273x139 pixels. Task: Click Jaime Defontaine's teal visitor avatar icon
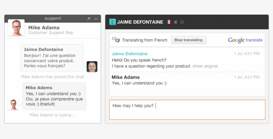[113, 22]
